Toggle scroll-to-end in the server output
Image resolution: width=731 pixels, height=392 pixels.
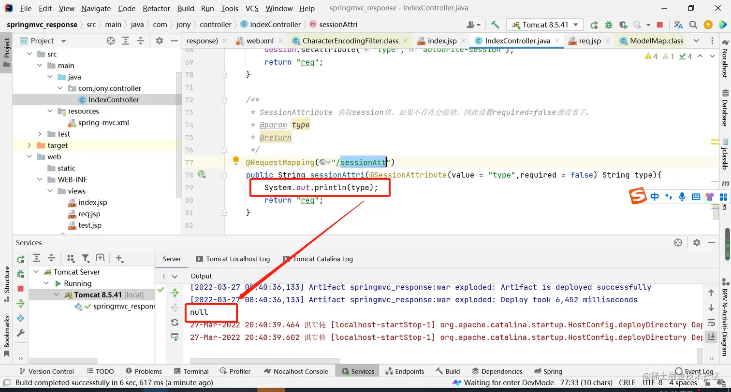coord(711,337)
